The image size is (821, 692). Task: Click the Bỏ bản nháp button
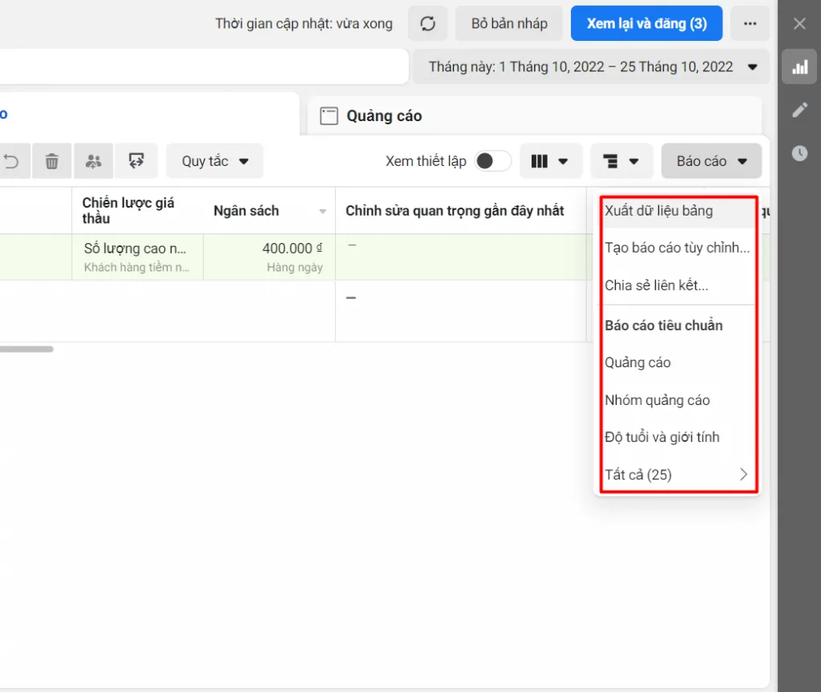point(509,23)
